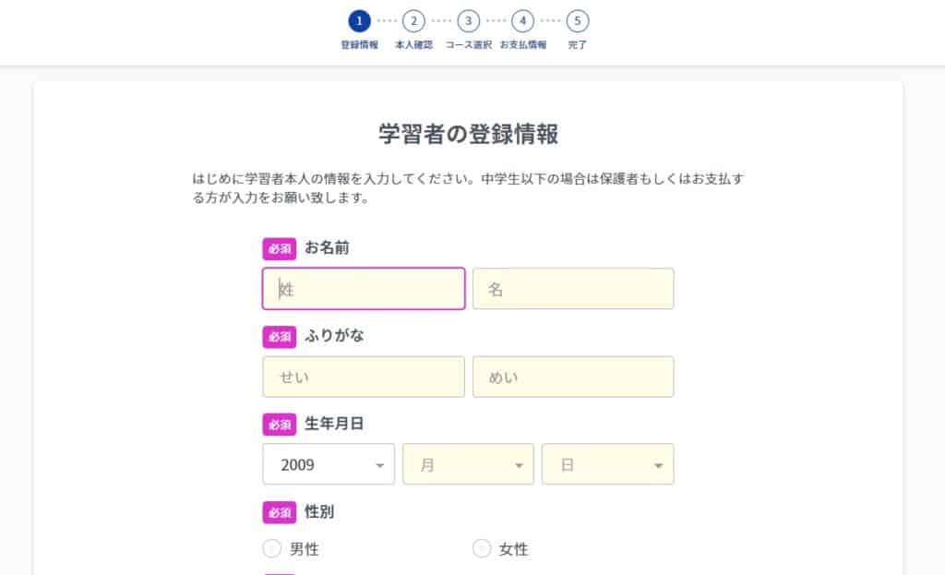Click the めい furigana field
This screenshot has height=575, width=945.
coord(573,377)
